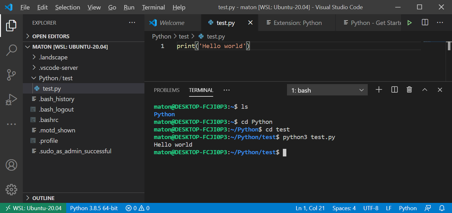The width and height of the screenshot is (452, 213).
Task: Change indentation via Spaces: 4
Action: pyautogui.click(x=344, y=208)
